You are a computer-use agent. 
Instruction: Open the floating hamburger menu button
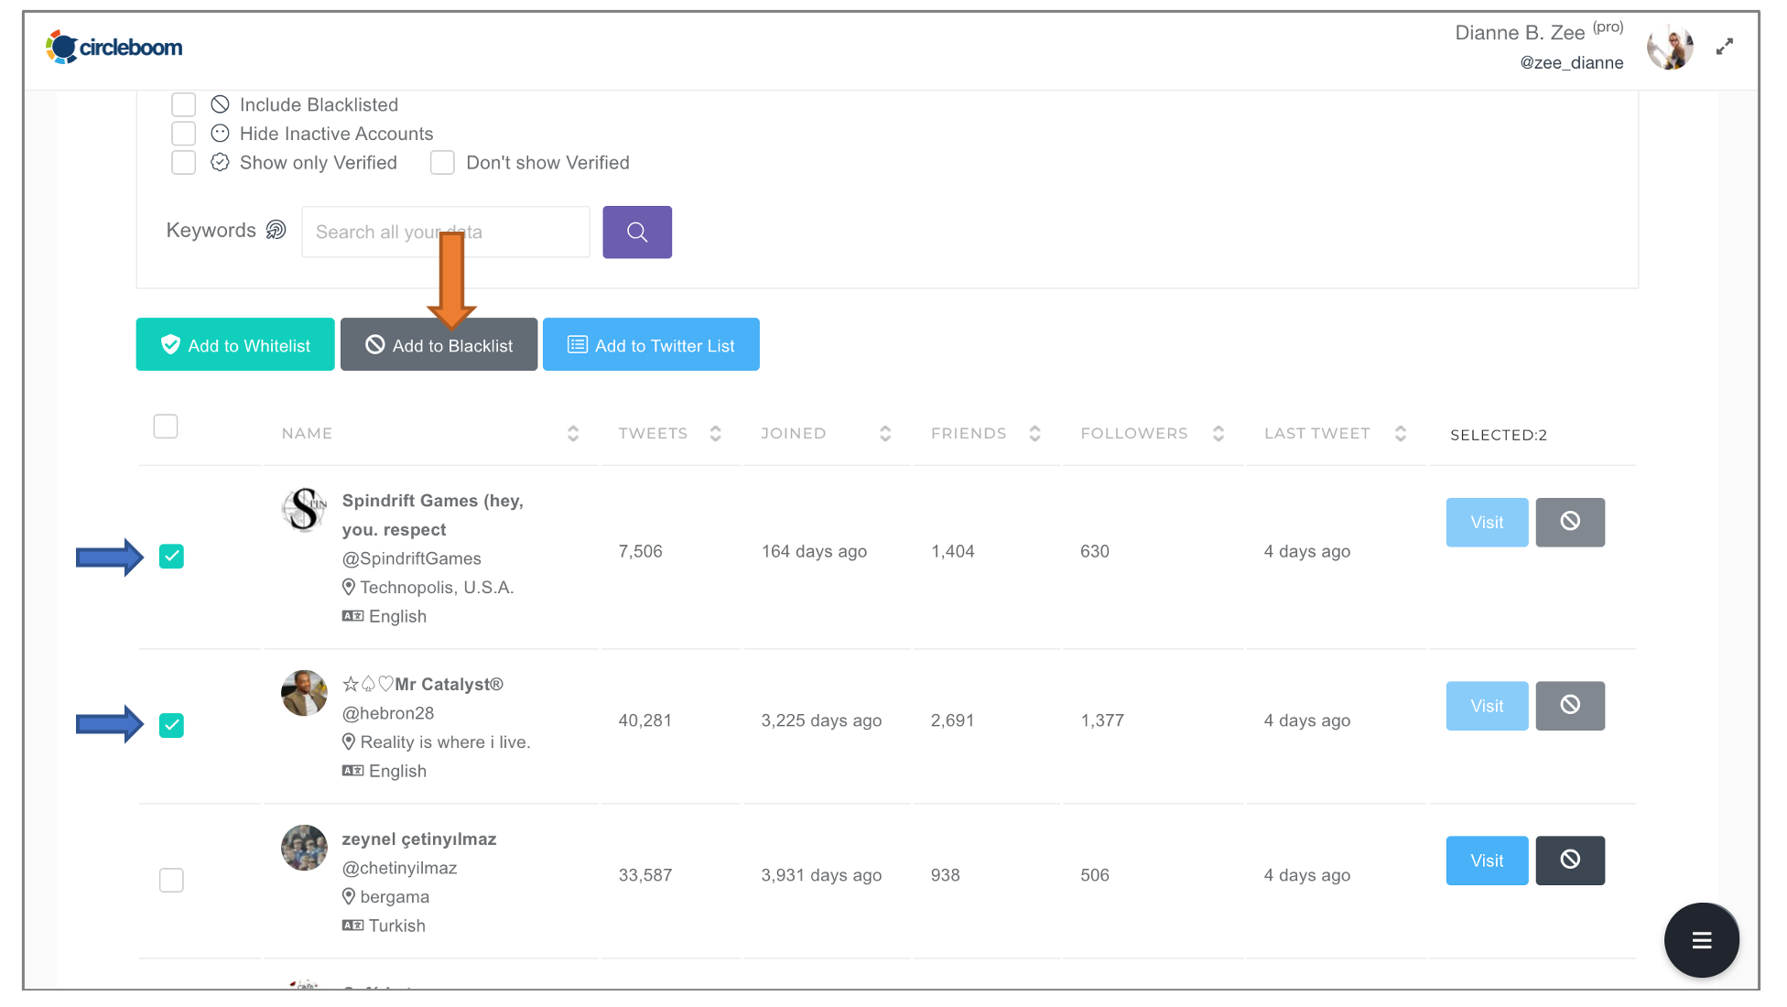1701,940
